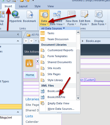Choose Form Templates document library
This screenshot has width=110, height=125.
coord(58,56)
